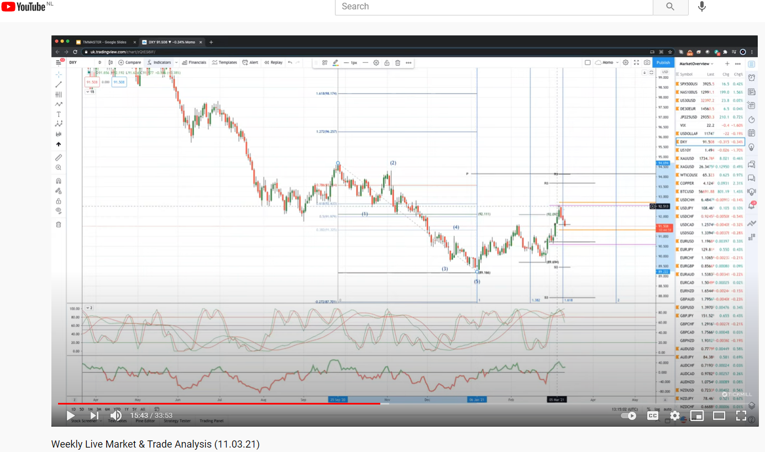Click the blue Publish button
Viewport: 765px width, 452px height.
[x=663, y=62]
